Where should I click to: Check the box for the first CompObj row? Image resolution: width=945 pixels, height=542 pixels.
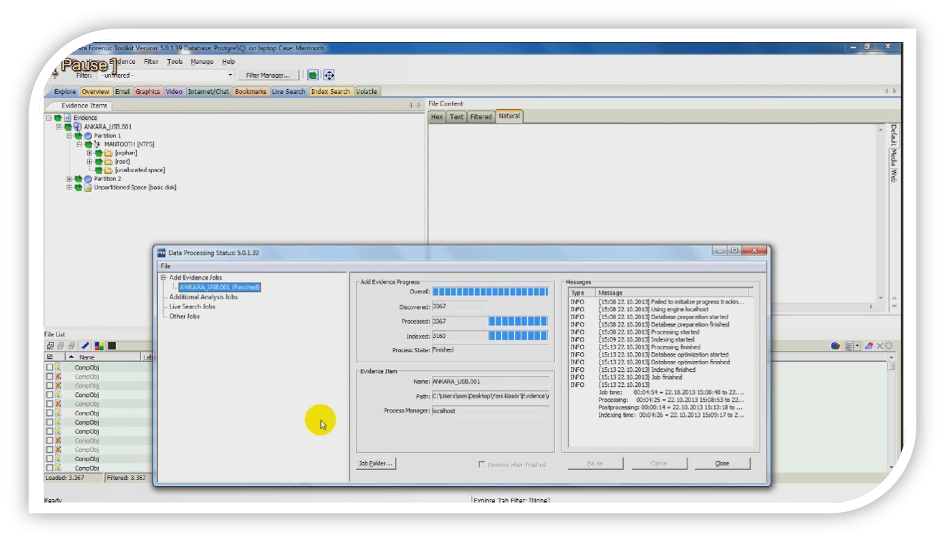pos(49,368)
